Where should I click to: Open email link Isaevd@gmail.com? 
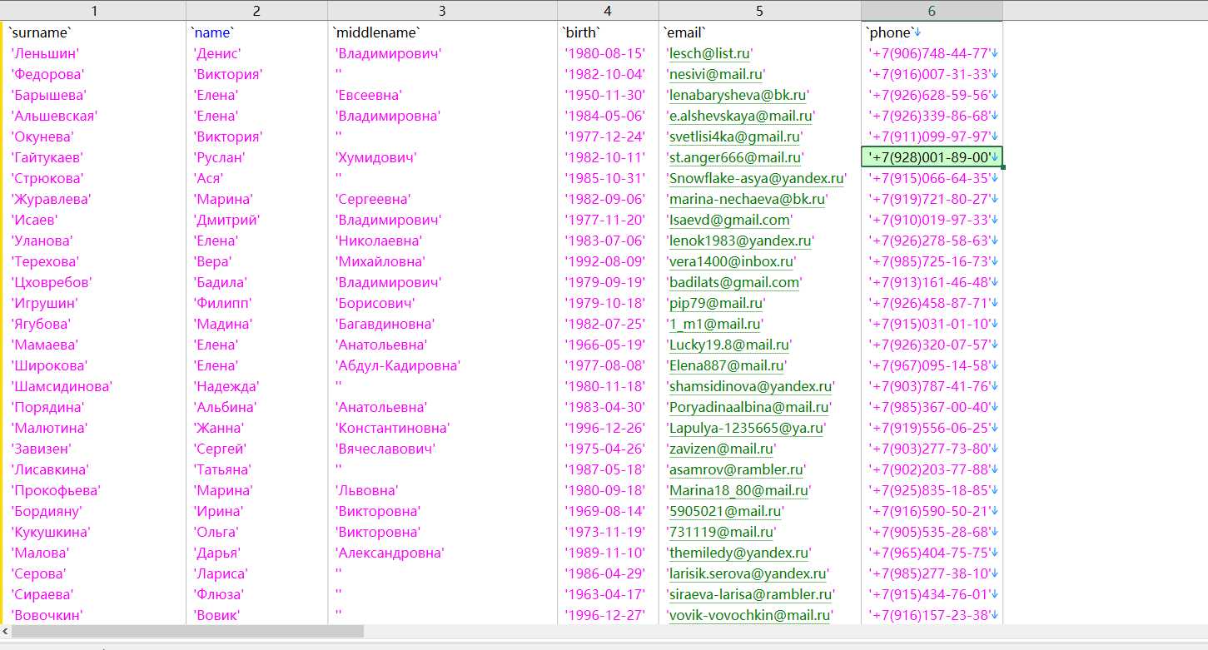(x=729, y=220)
